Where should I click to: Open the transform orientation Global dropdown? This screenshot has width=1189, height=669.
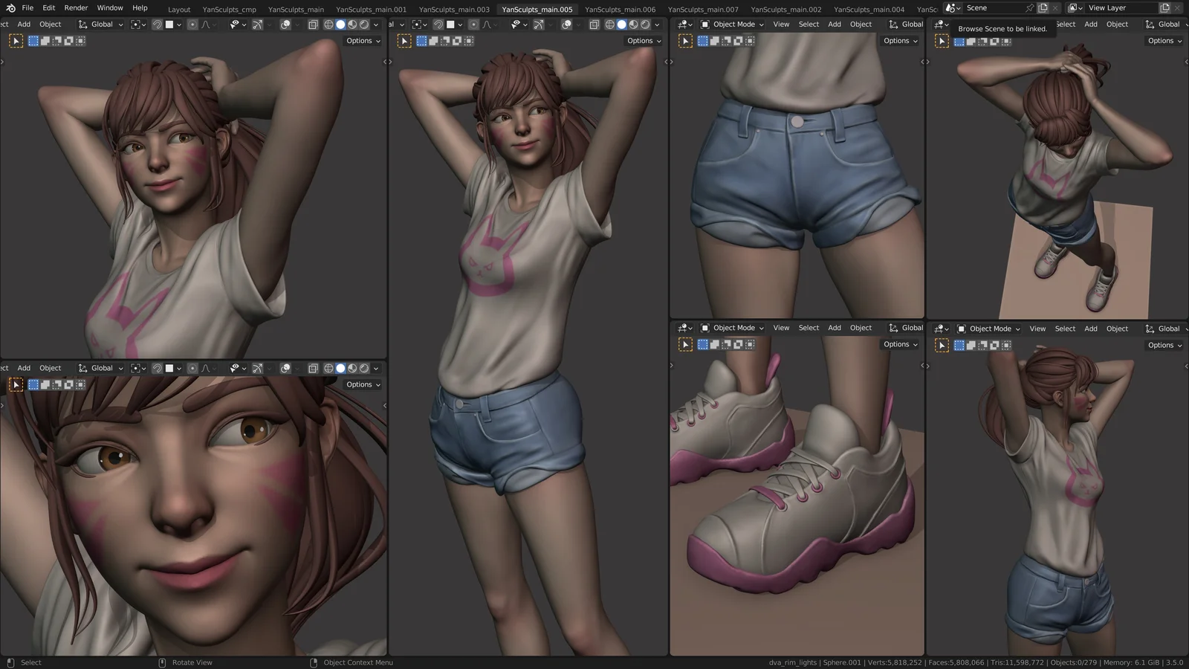[x=101, y=24]
